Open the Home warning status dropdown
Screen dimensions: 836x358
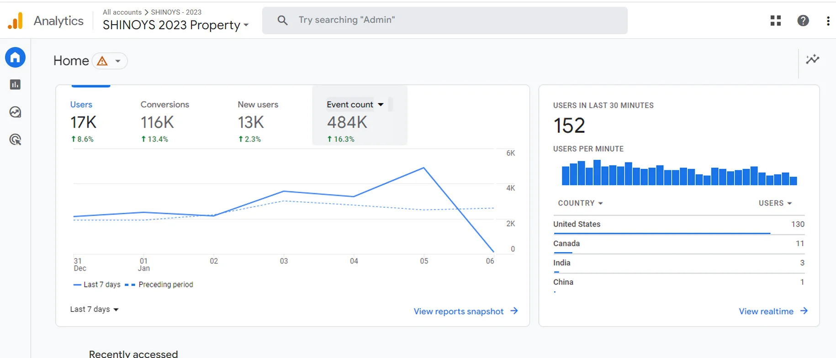point(110,61)
